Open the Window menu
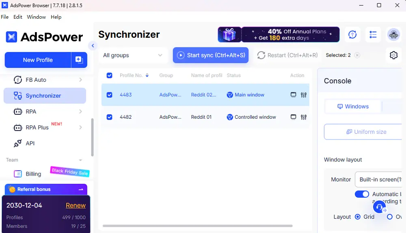The width and height of the screenshot is (406, 233). pos(36,17)
